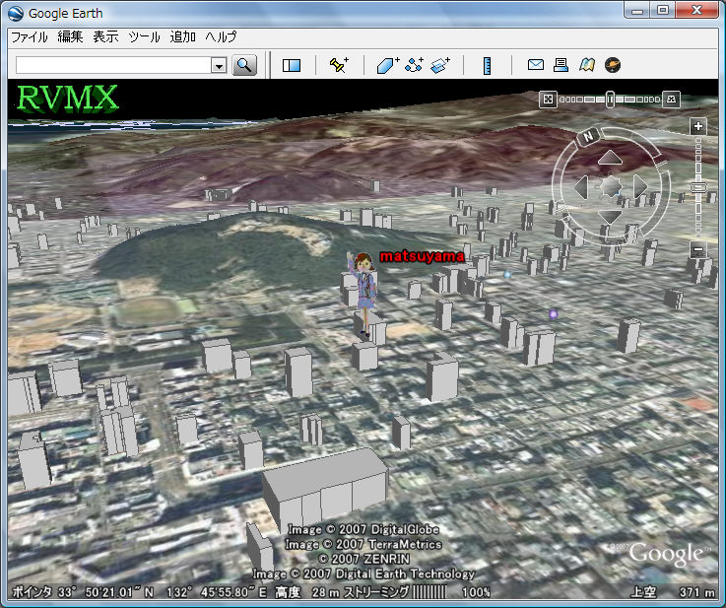
Task: Add a placemark with the pushpin icon
Action: coord(338,65)
